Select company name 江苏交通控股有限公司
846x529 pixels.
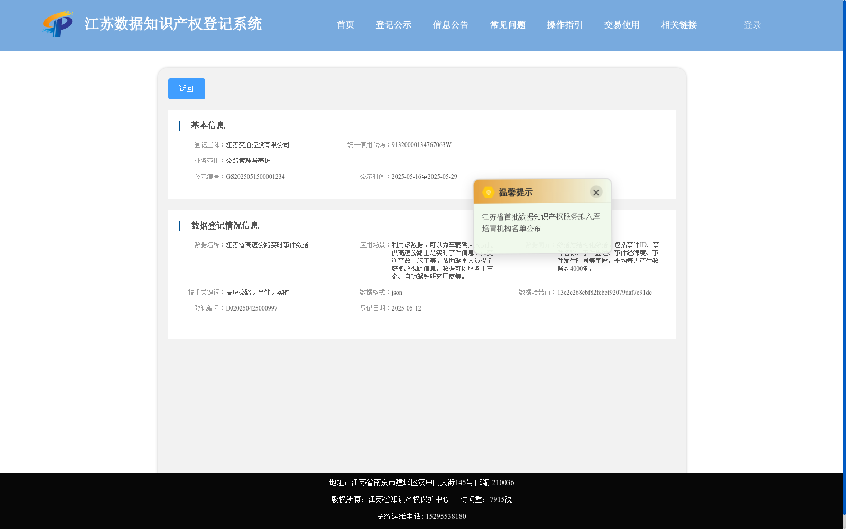point(258,145)
